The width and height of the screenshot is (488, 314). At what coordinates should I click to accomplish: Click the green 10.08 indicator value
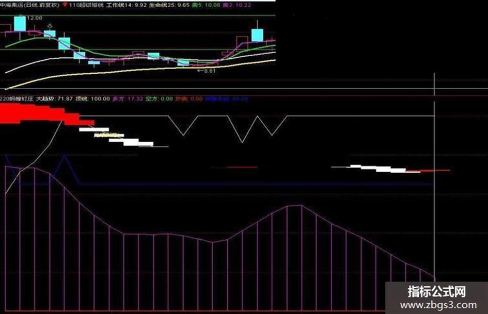pos(206,5)
